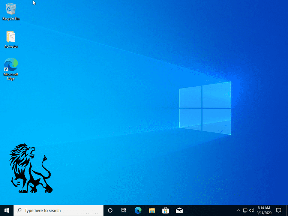This screenshot has width=288, height=216.
Task: Open Cortana from the taskbar circle
Action: pos(110,210)
